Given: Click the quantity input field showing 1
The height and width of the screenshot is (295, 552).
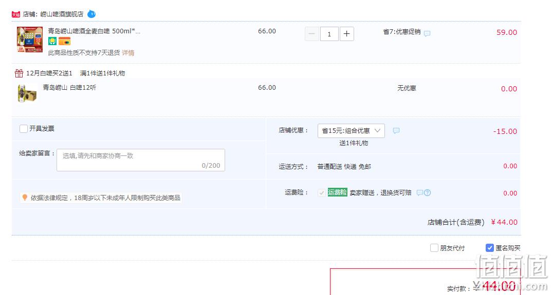Looking at the screenshot, I should click(329, 34).
